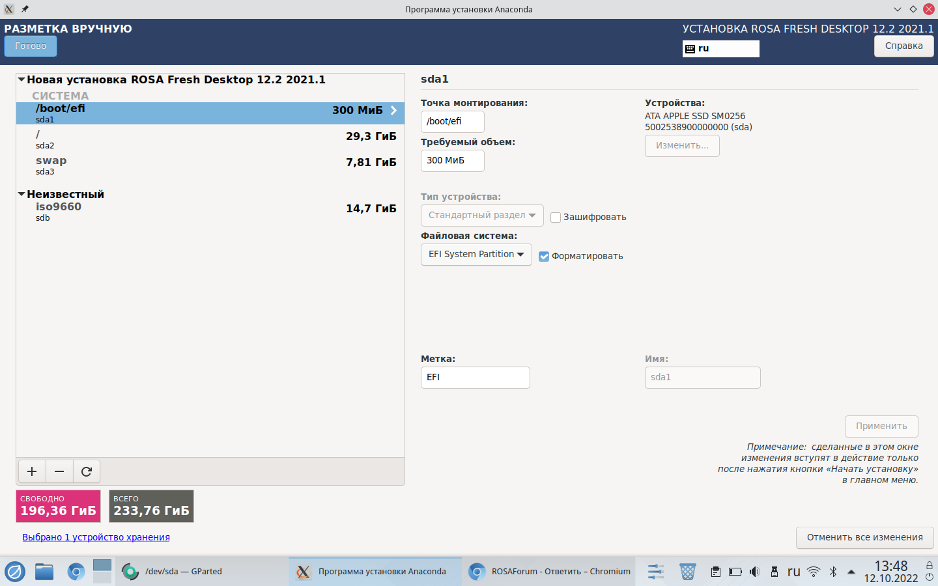Click the 29,3 ГиБ size value
This screenshot has width=938, height=586.
point(371,137)
